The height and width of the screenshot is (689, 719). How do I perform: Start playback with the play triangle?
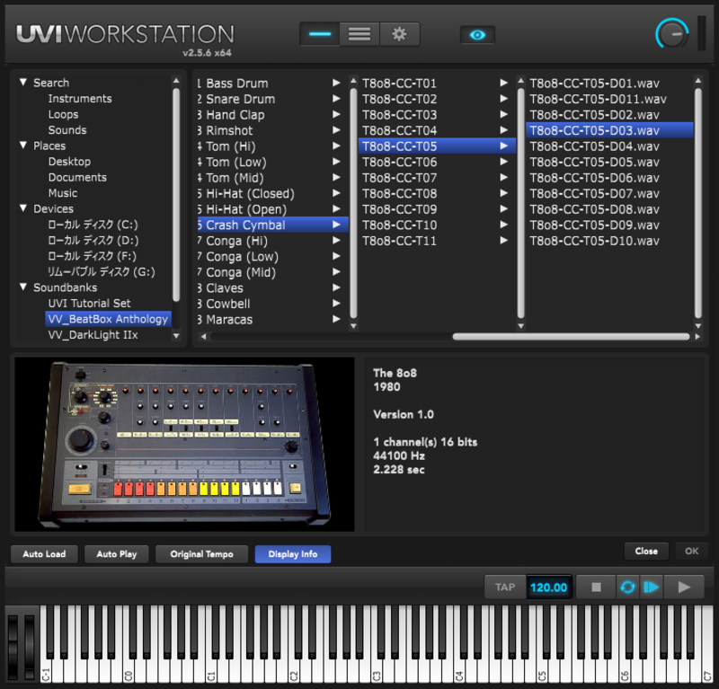684,587
